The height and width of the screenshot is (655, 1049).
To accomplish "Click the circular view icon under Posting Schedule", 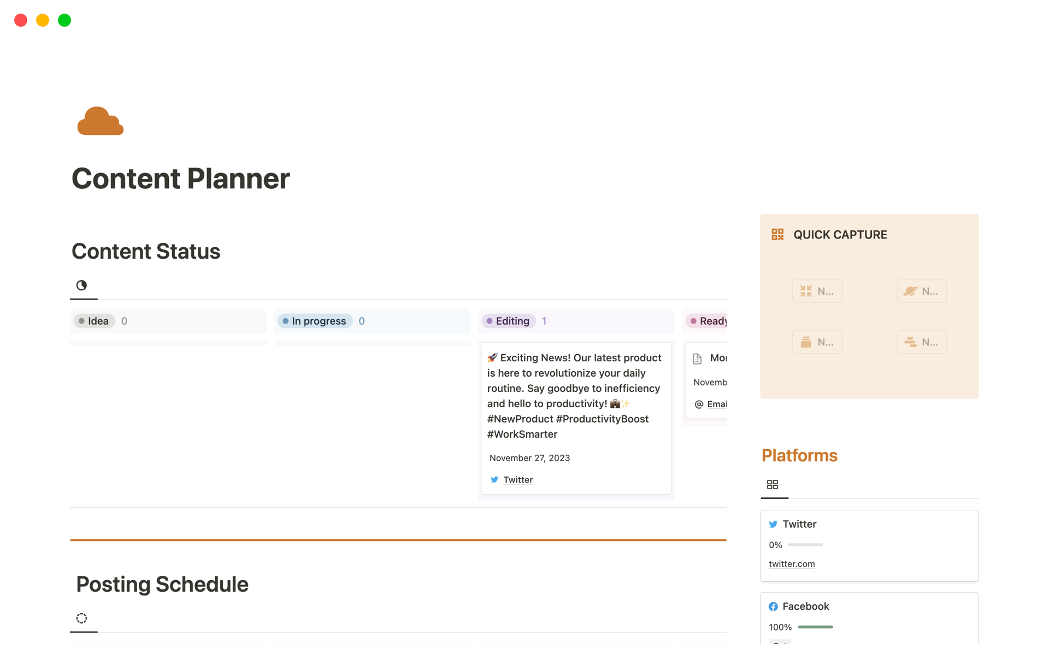I will pyautogui.click(x=82, y=617).
